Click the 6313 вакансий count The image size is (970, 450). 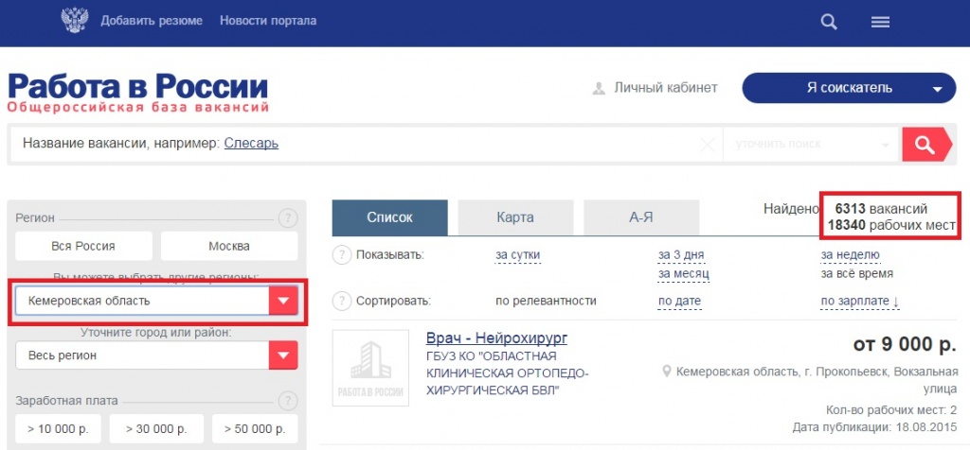(881, 209)
